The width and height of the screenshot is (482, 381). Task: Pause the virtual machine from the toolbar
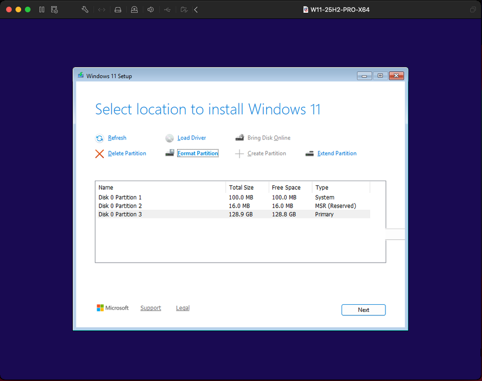(x=42, y=10)
